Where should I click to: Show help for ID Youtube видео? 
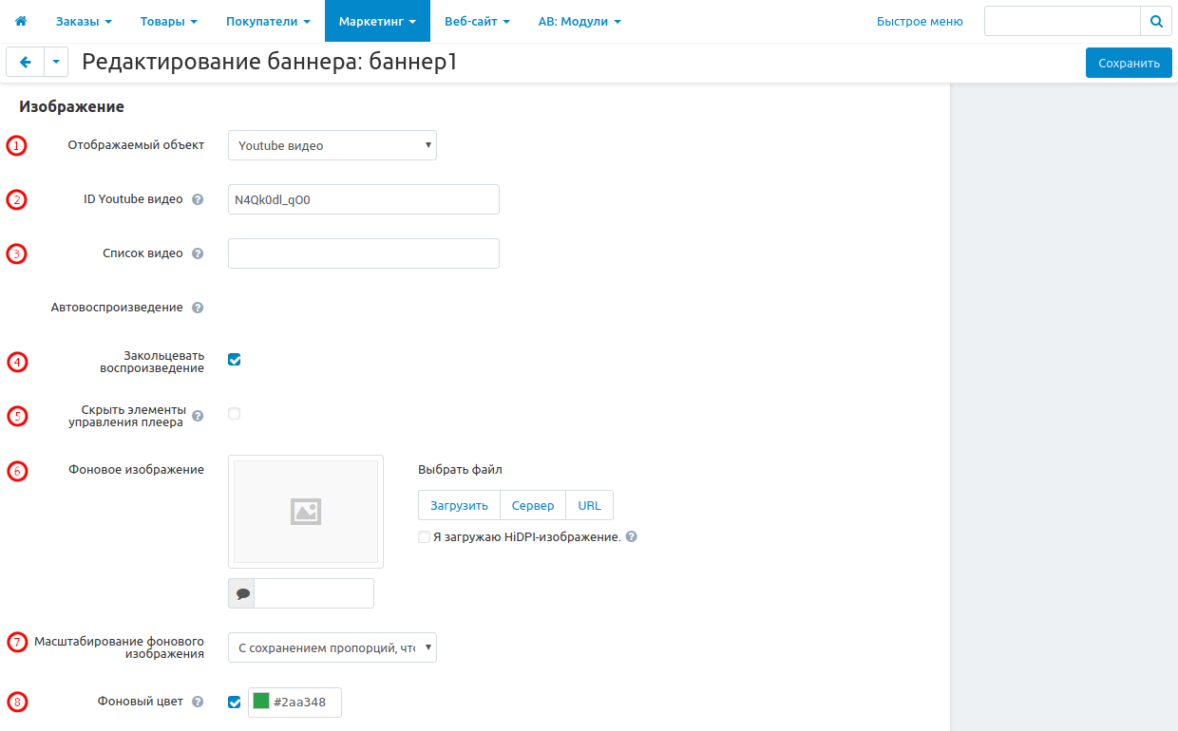point(198,200)
